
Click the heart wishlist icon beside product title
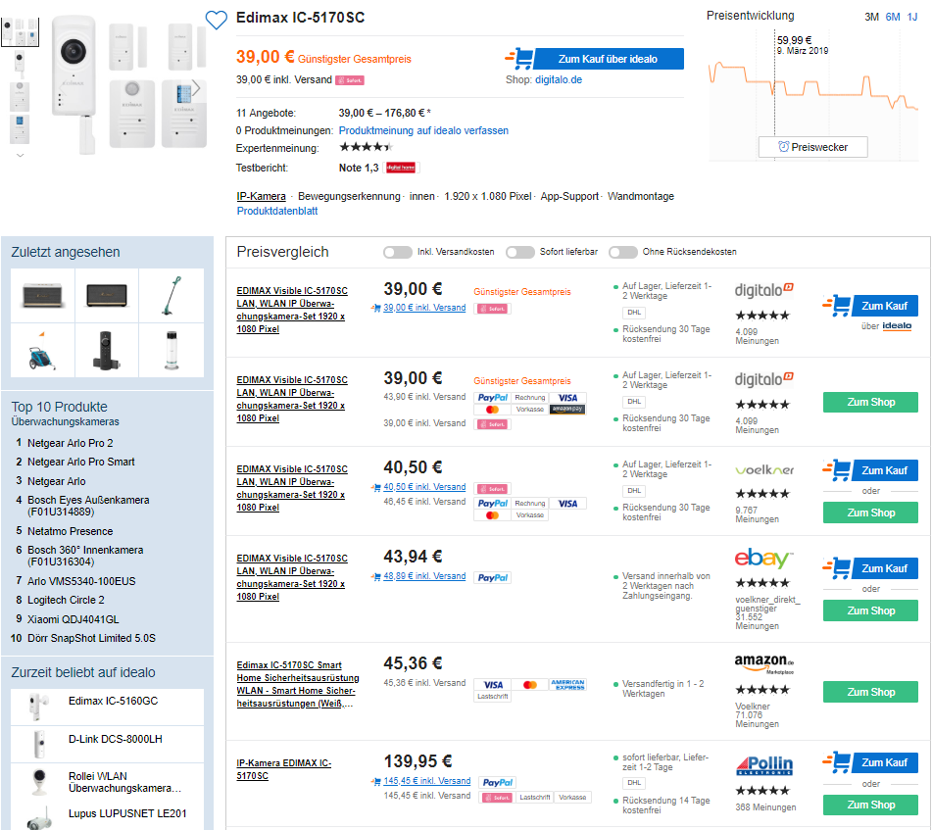coord(216,19)
